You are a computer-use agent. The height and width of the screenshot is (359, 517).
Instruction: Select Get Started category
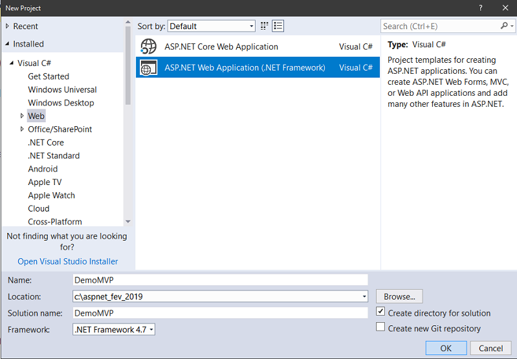pyautogui.click(x=49, y=76)
